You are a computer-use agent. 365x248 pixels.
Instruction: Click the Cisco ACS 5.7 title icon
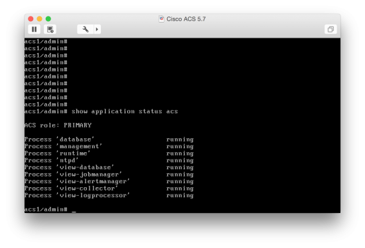point(161,19)
